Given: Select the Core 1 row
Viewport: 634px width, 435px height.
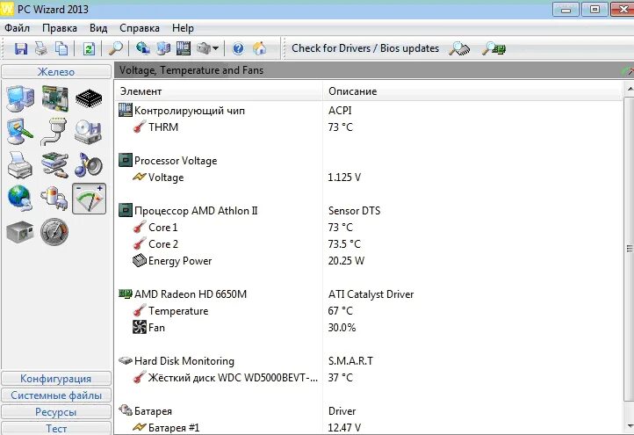Looking at the screenshot, I should [369, 228].
